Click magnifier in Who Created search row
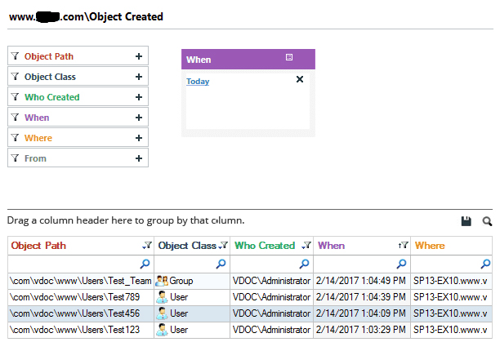Viewport: 500px width, 351px height. [x=304, y=264]
